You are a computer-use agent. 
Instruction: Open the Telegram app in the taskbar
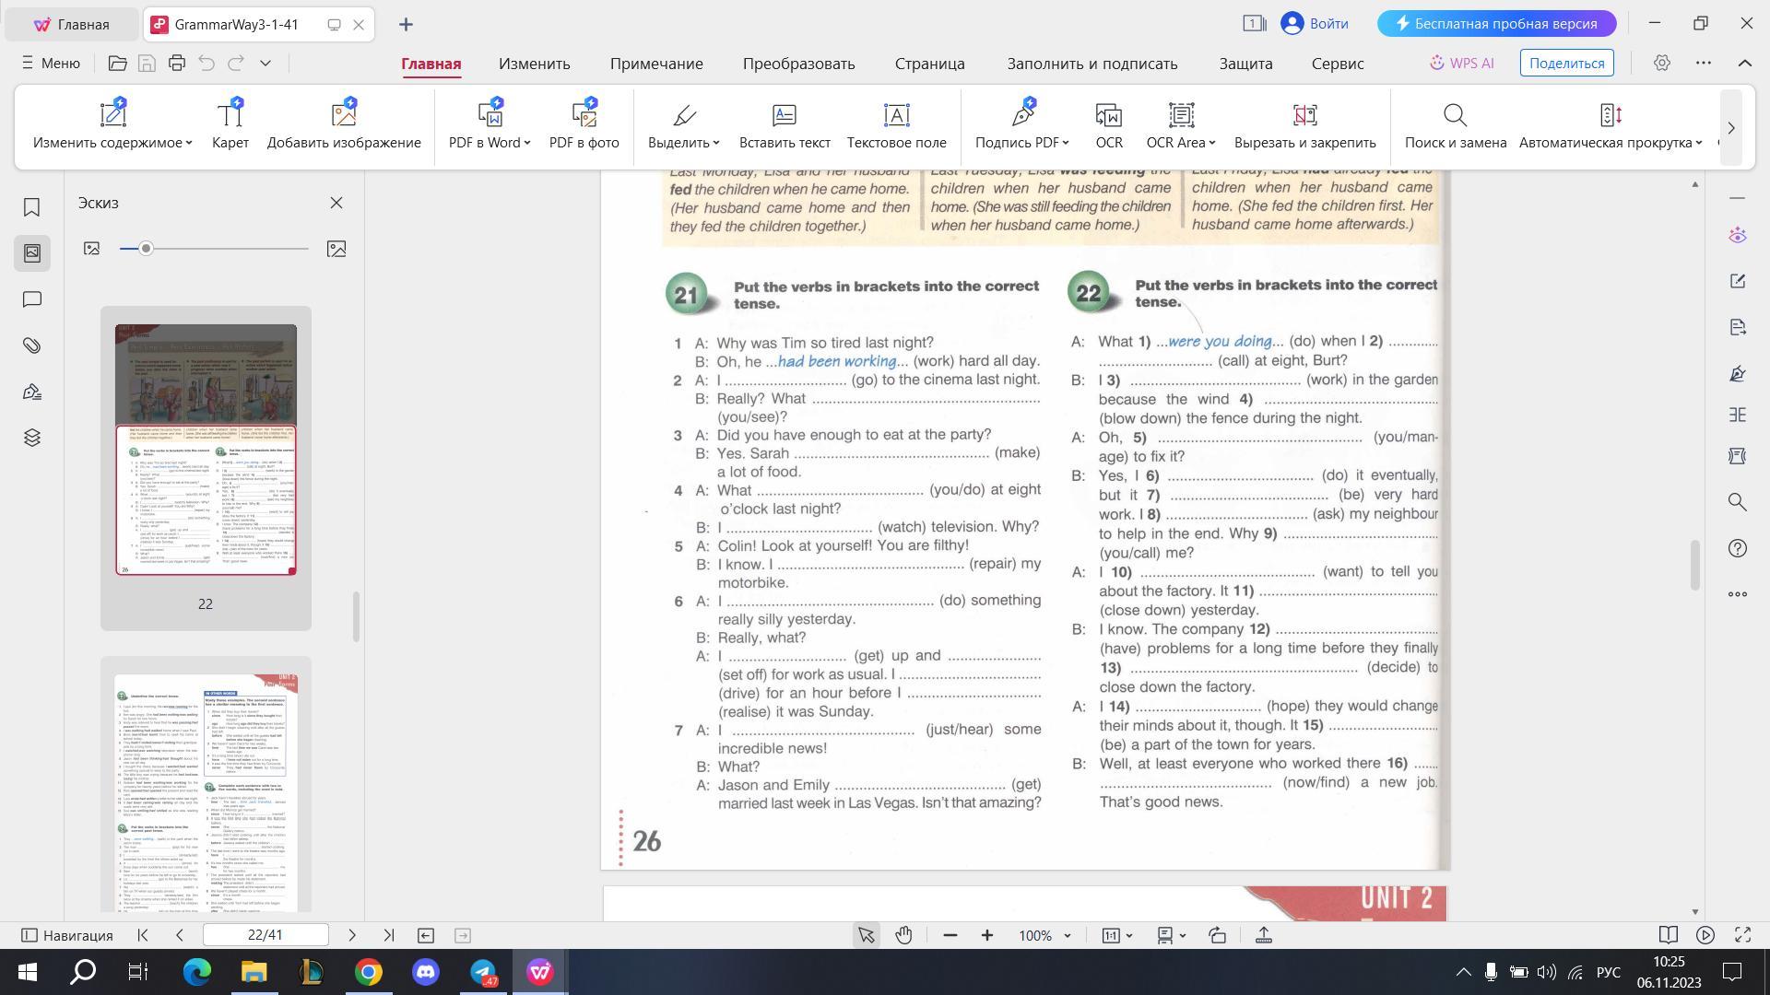tap(483, 972)
